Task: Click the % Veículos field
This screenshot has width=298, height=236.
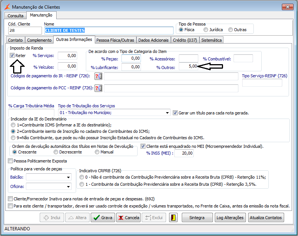Action: (67, 66)
